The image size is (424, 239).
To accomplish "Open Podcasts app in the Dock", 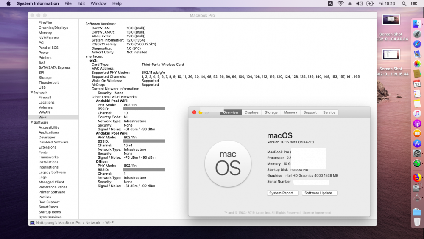I will click(x=417, y=124).
